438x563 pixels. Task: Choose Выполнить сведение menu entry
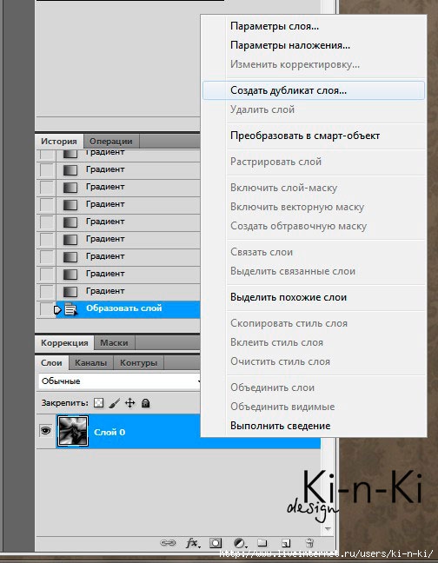pyautogui.click(x=314, y=426)
